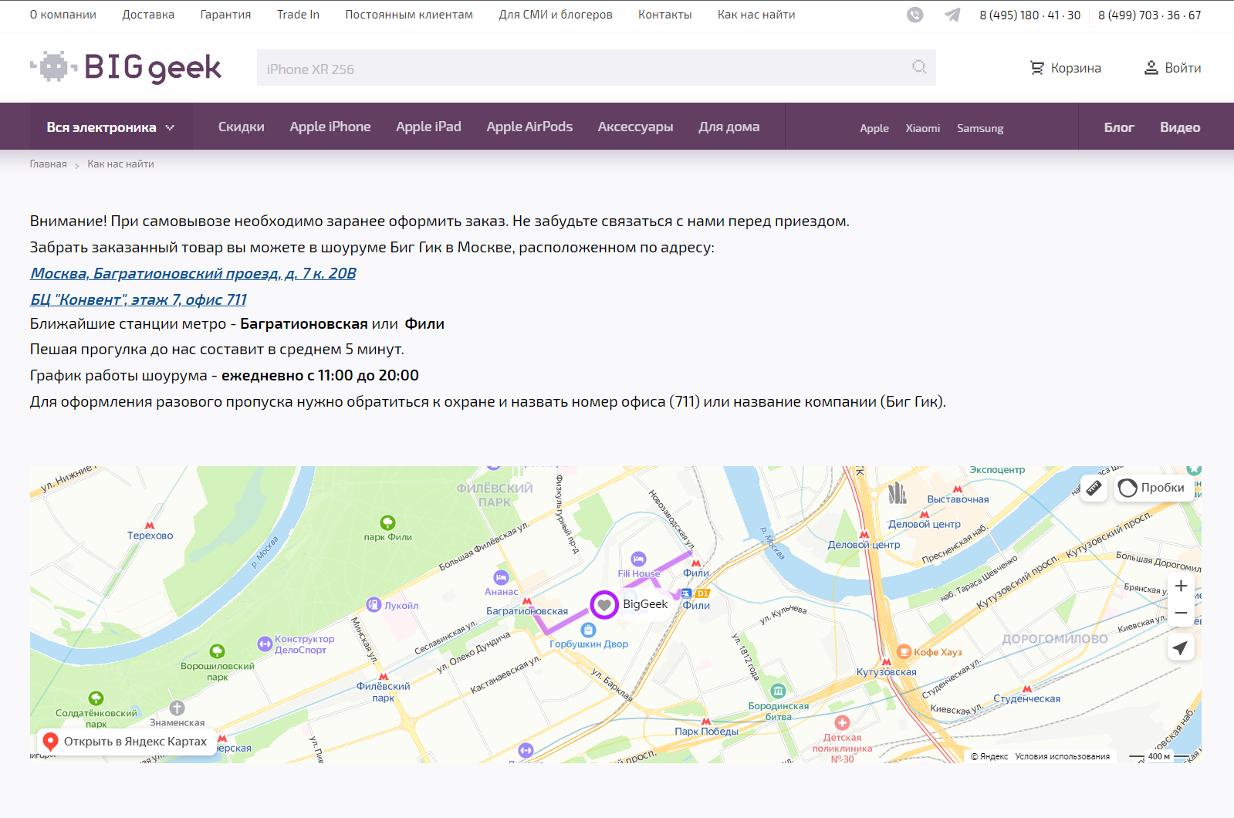
Task: Click the user profile login icon
Action: coord(1151,68)
